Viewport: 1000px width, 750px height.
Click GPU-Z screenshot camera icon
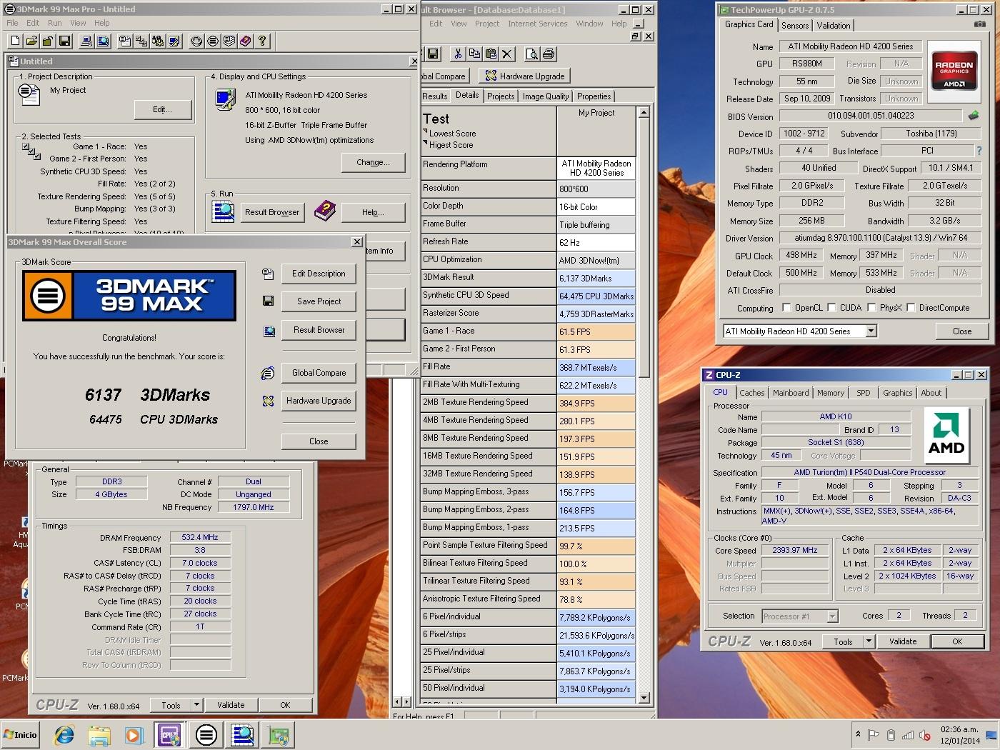point(980,24)
